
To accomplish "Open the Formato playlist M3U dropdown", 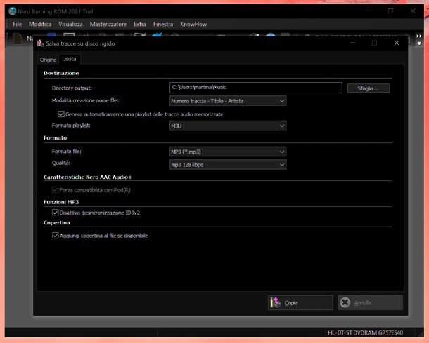I will [x=228, y=126].
